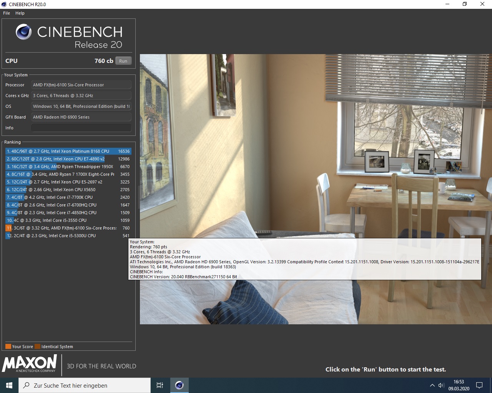The height and width of the screenshot is (393, 492).
Task: Select ranking row Core i7-7700K
Action: click(x=68, y=197)
